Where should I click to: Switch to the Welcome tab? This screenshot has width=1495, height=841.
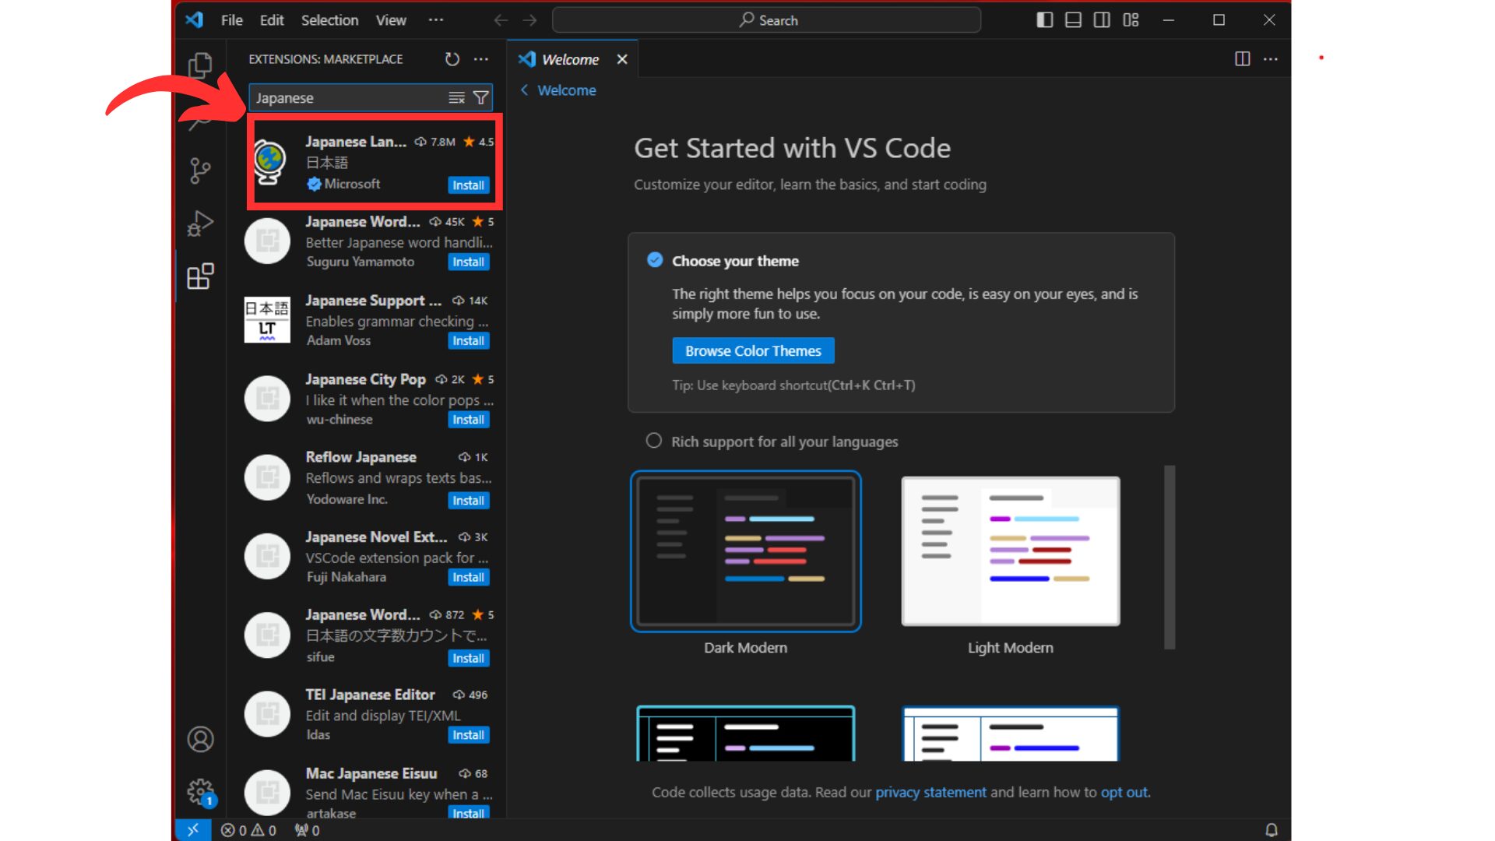point(571,58)
